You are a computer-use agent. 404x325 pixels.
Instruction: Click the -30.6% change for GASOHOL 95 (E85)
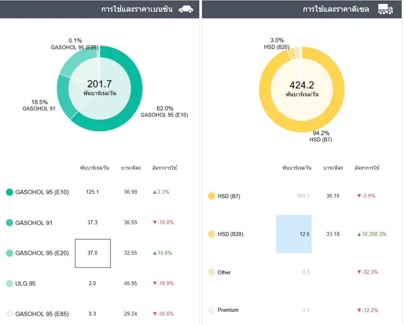(x=163, y=314)
